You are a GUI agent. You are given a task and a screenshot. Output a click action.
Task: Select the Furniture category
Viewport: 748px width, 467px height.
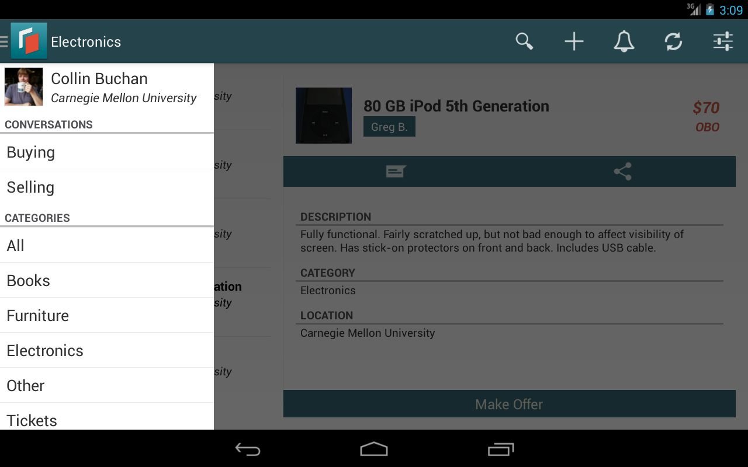107,315
